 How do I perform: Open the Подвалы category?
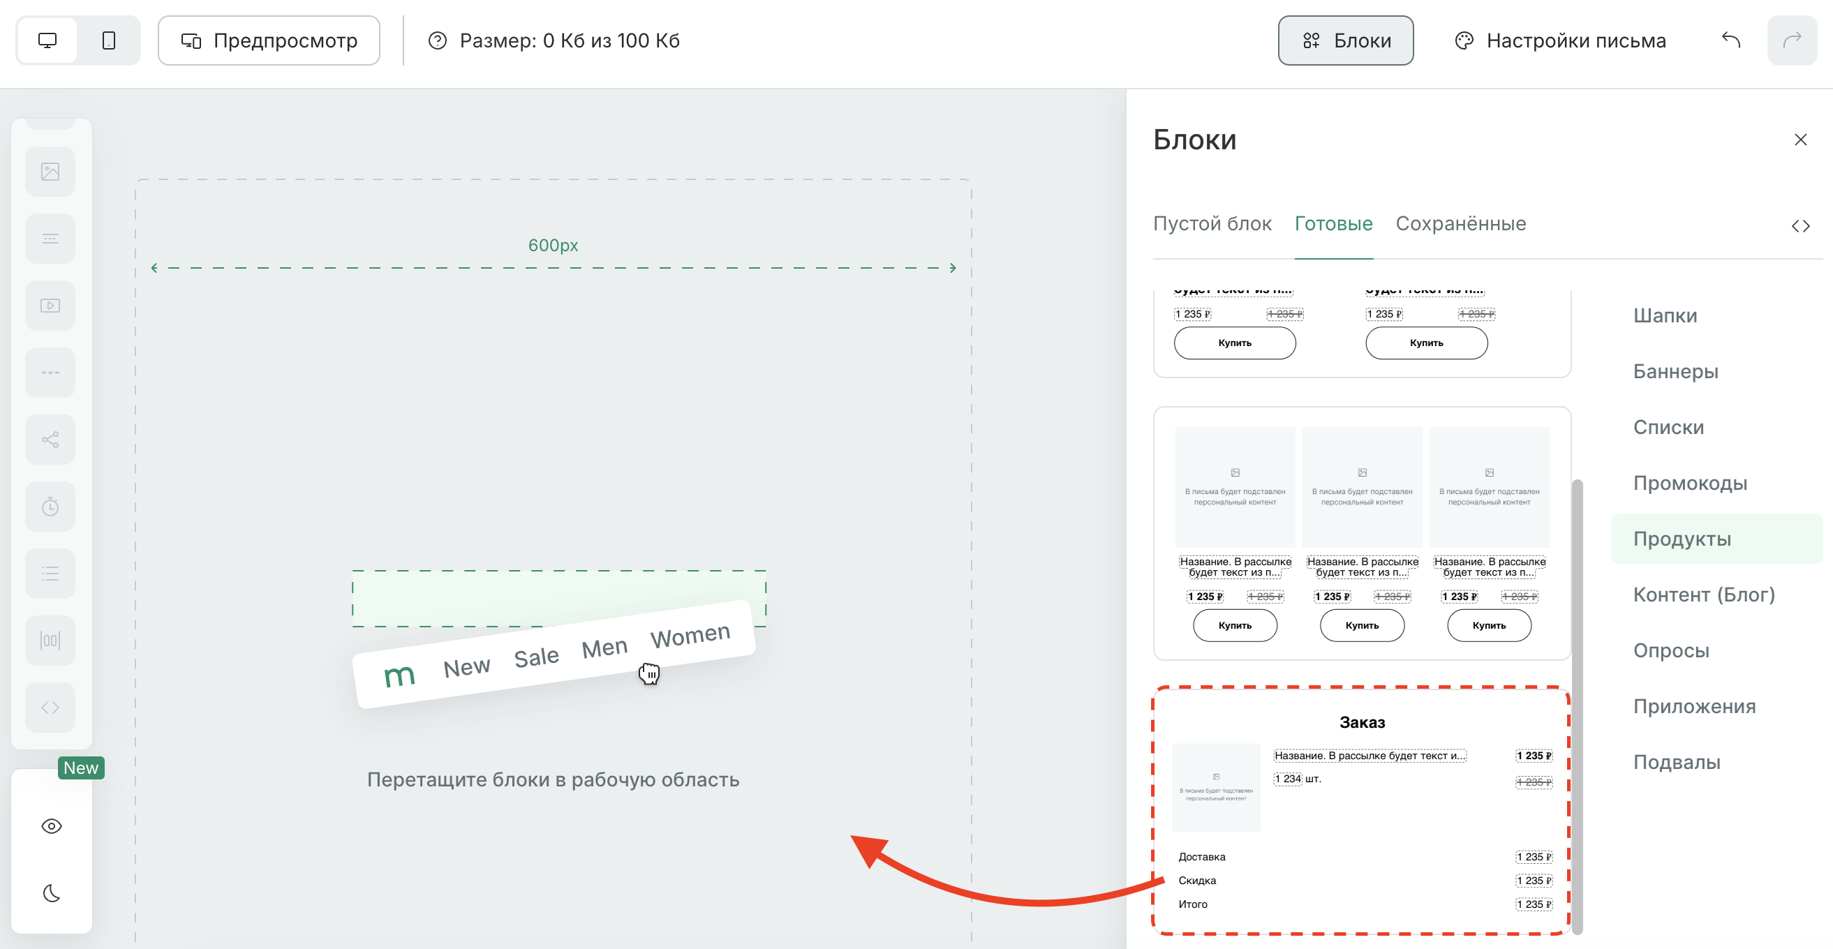click(x=1716, y=762)
